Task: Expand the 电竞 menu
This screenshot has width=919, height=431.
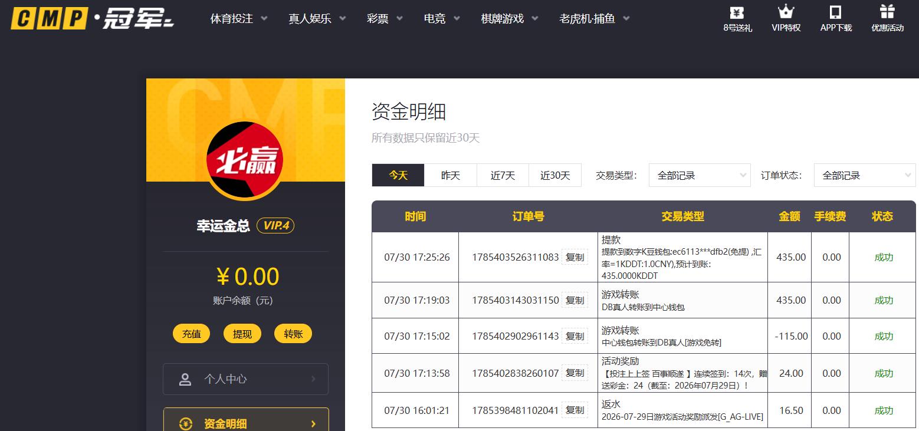Action: (442, 19)
